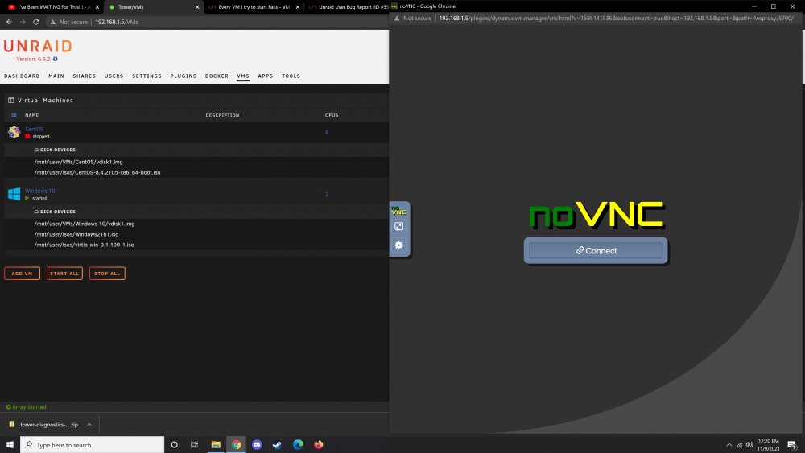Image resolution: width=805 pixels, height=453 pixels.
Task: Expand the tower-diagnostics download options
Action: (x=89, y=424)
